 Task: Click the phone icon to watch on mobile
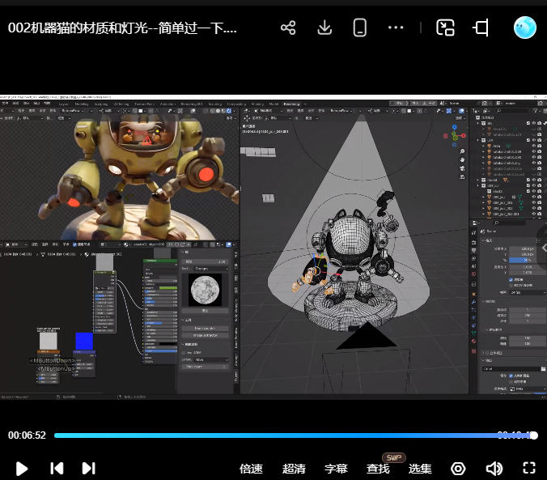[x=360, y=28]
